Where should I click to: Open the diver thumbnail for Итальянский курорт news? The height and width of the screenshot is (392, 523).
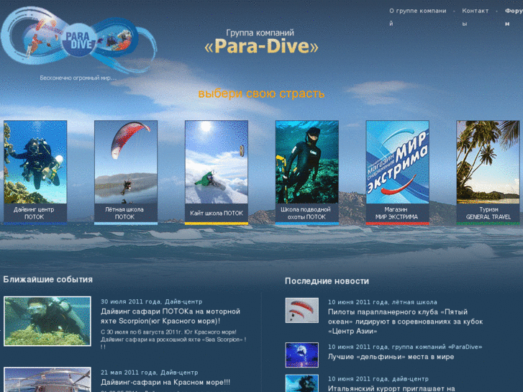[x=302, y=383]
